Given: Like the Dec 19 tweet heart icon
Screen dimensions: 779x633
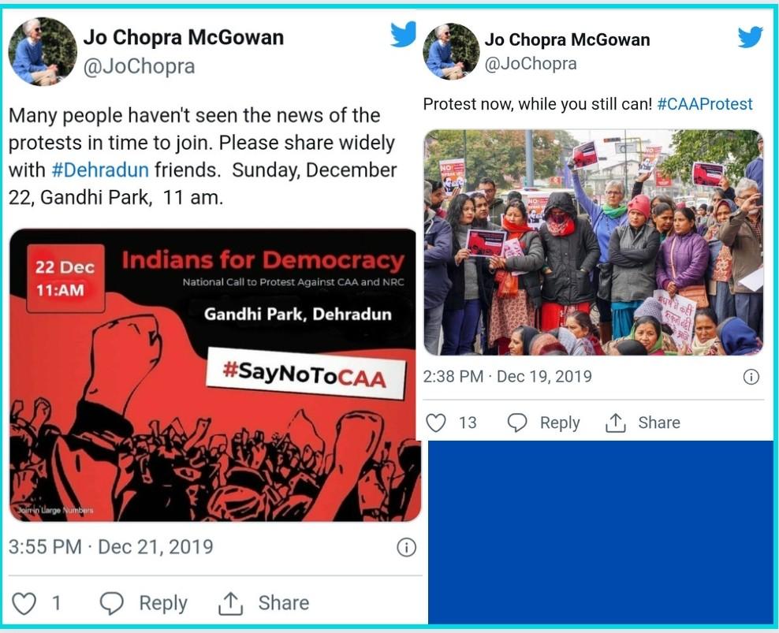Looking at the screenshot, I should (436, 423).
